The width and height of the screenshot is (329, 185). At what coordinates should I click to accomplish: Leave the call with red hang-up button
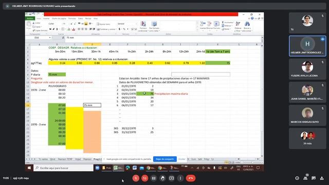[x=191, y=178]
